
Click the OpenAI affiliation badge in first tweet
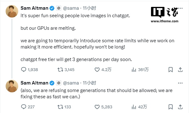(59, 8)
